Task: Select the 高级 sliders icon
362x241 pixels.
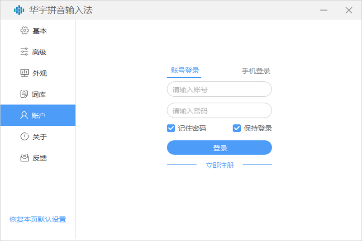Action: tap(24, 52)
